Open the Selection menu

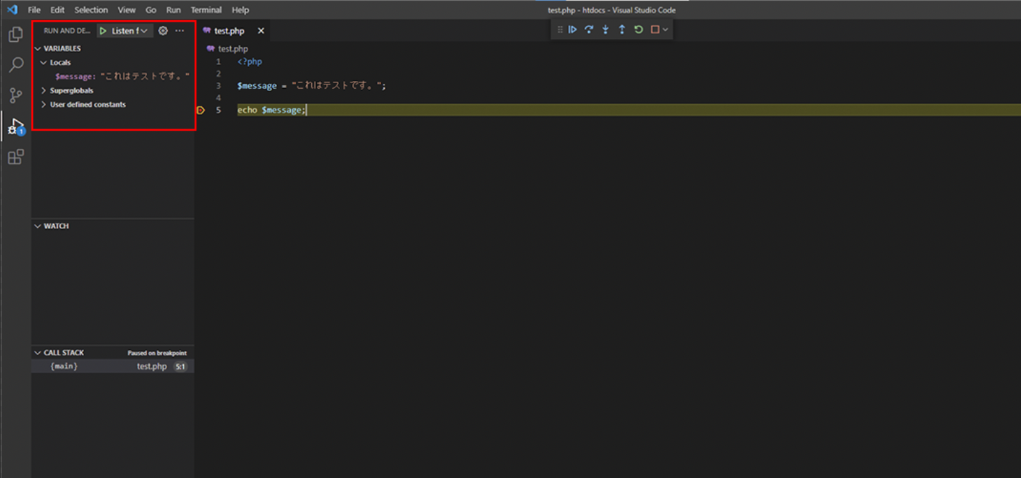pyautogui.click(x=91, y=10)
